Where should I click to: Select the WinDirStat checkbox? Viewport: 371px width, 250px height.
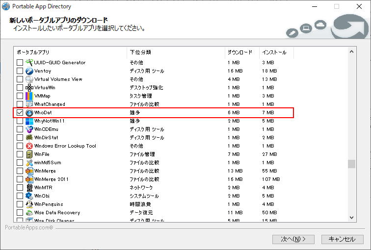pyautogui.click(x=20, y=138)
